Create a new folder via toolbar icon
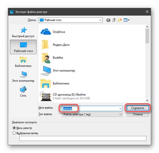This screenshot has width=159, height=153. (120, 20)
